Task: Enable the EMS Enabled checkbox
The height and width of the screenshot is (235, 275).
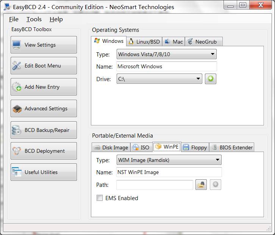Action: pyautogui.click(x=100, y=198)
